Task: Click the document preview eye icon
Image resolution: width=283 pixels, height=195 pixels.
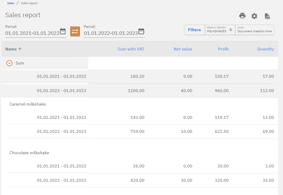Action: 267,16
